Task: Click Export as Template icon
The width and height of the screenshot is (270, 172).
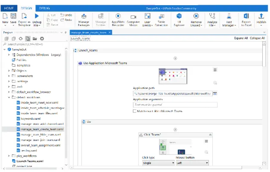Action: 24,16
